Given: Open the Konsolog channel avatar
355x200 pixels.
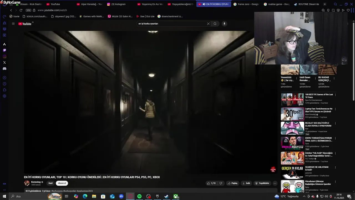Looking at the screenshot, I should point(27,183).
